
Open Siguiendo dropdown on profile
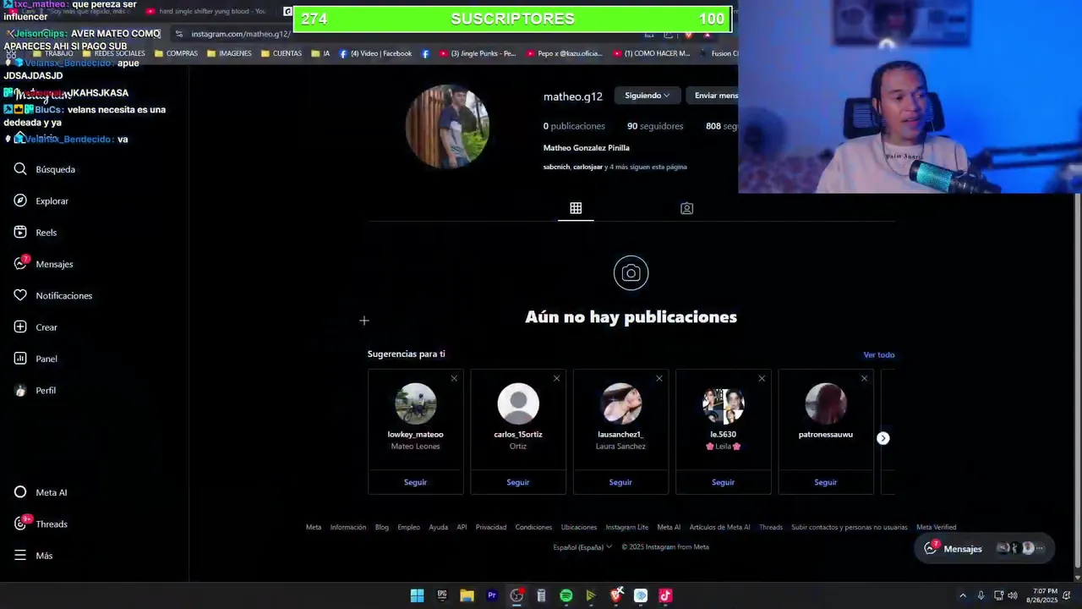click(647, 96)
